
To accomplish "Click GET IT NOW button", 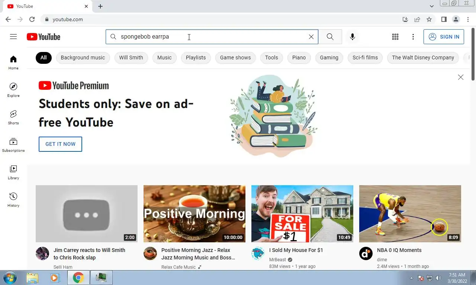I will click(60, 144).
